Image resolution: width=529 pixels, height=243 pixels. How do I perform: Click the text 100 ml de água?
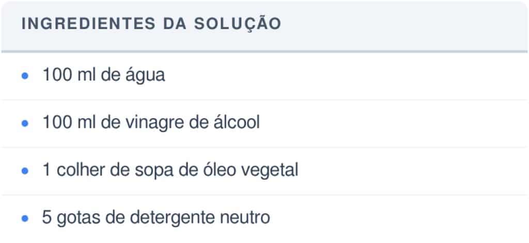tap(103, 75)
